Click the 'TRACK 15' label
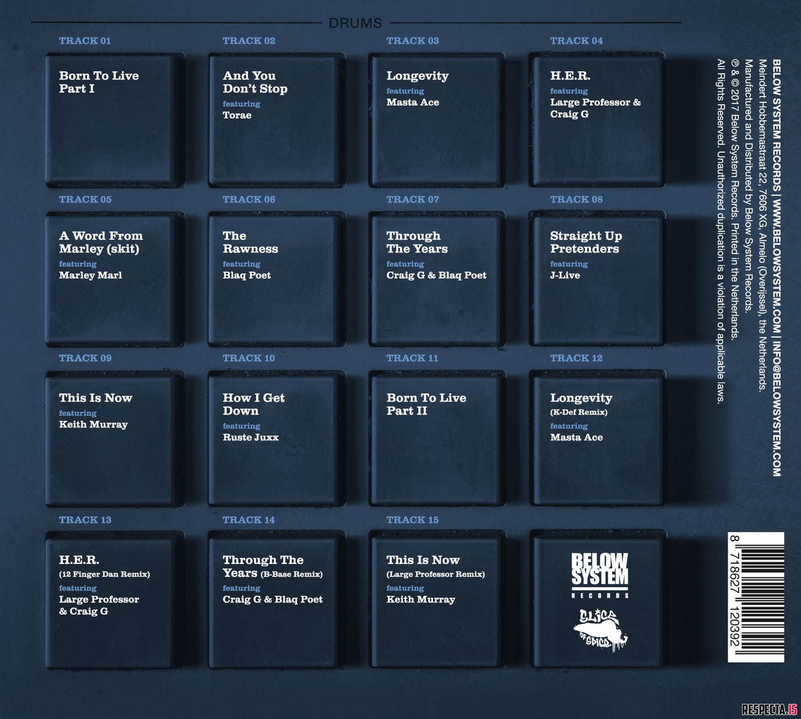Viewport: 801px width, 719px height. tap(413, 520)
